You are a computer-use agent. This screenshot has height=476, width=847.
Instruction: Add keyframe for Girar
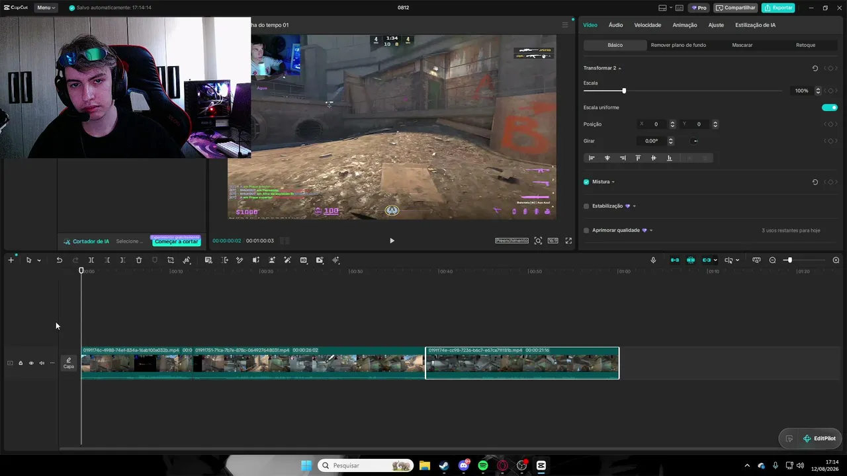click(830, 141)
